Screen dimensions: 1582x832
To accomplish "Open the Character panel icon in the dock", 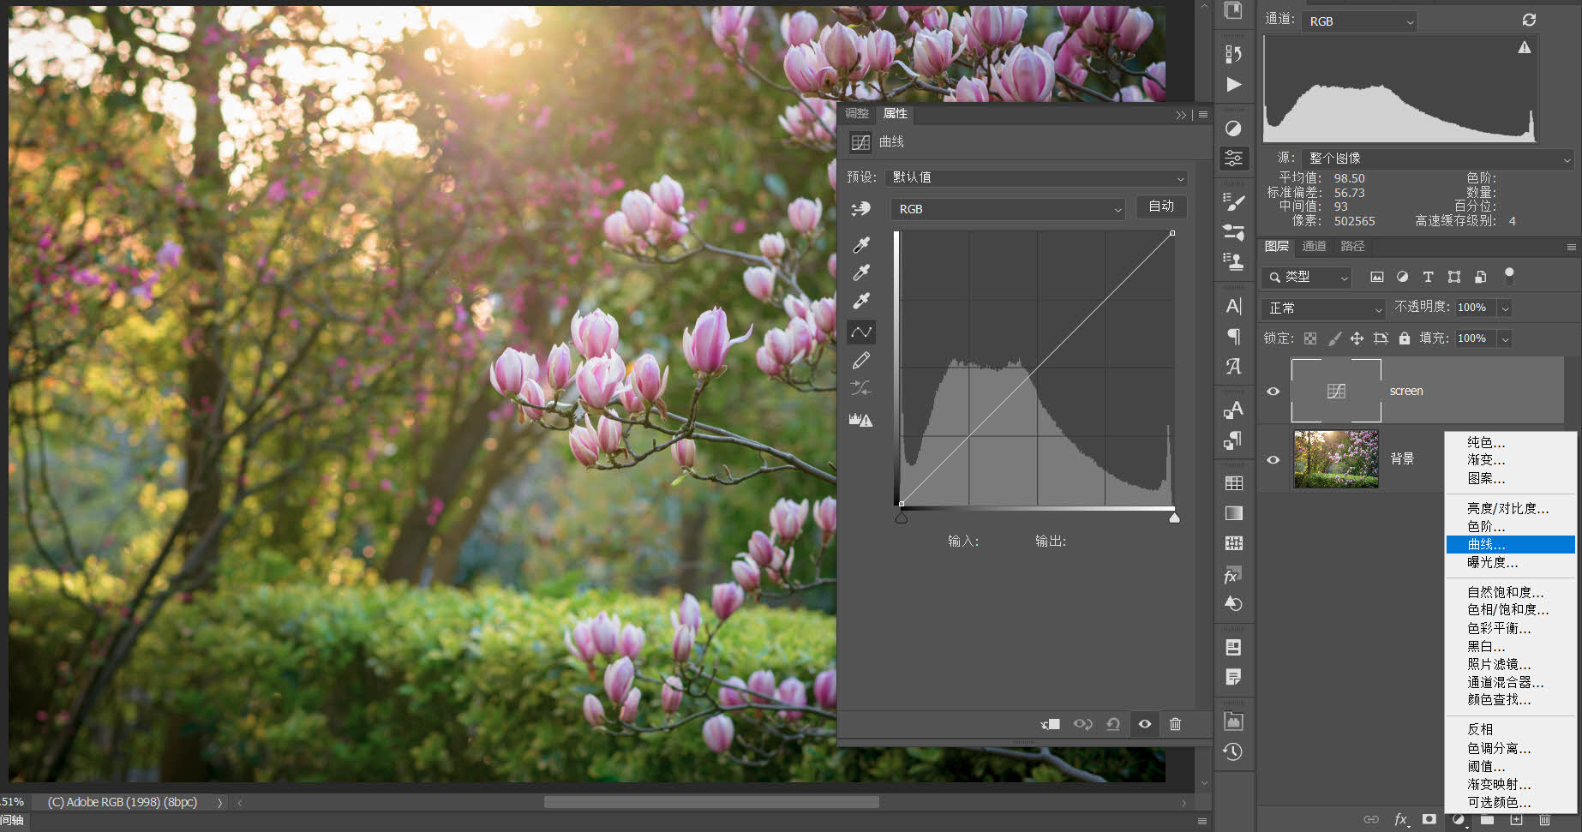I will point(1233,306).
